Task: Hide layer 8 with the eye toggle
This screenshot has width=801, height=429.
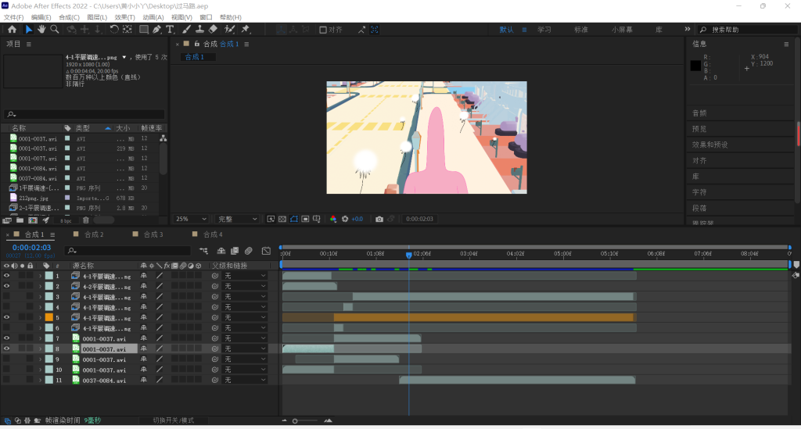Action: pos(6,349)
